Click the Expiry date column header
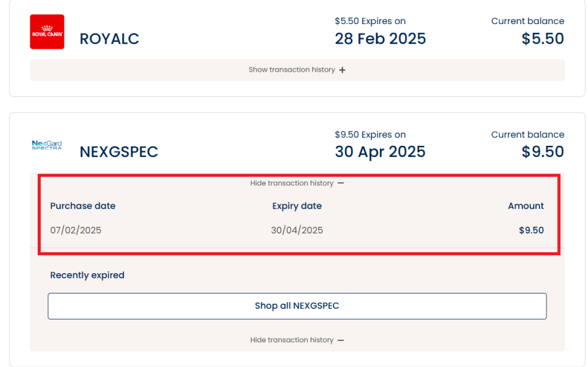This screenshot has height=367, width=588. click(297, 206)
